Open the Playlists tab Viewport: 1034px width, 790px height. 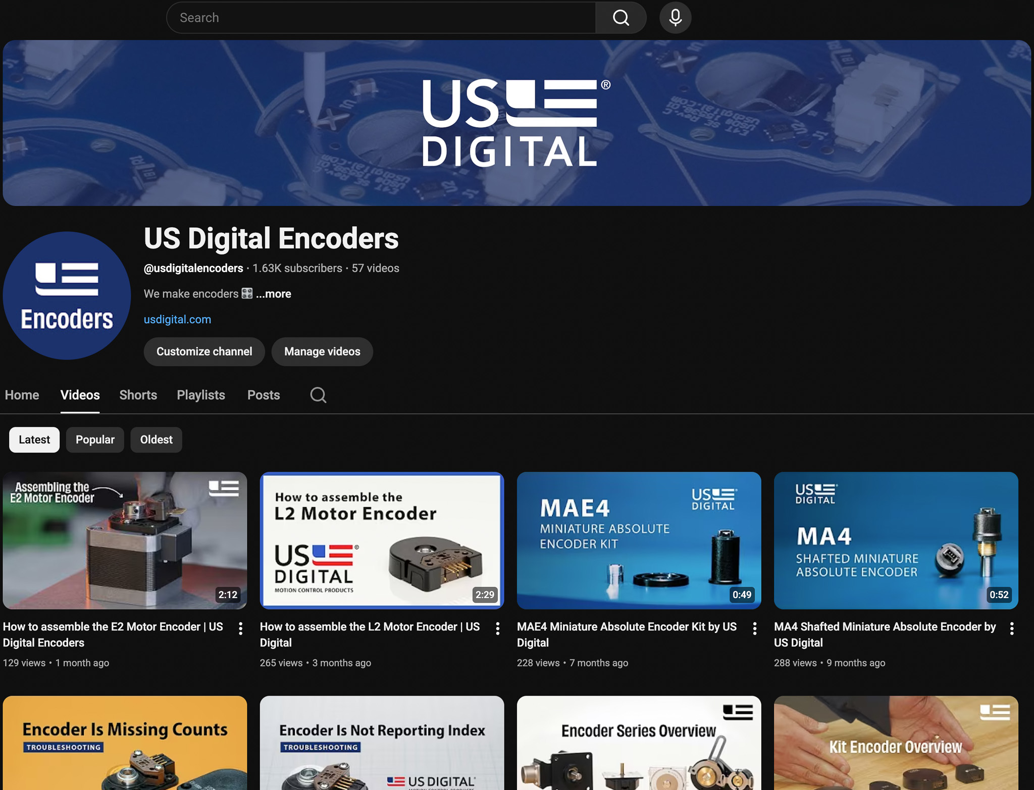(x=201, y=395)
